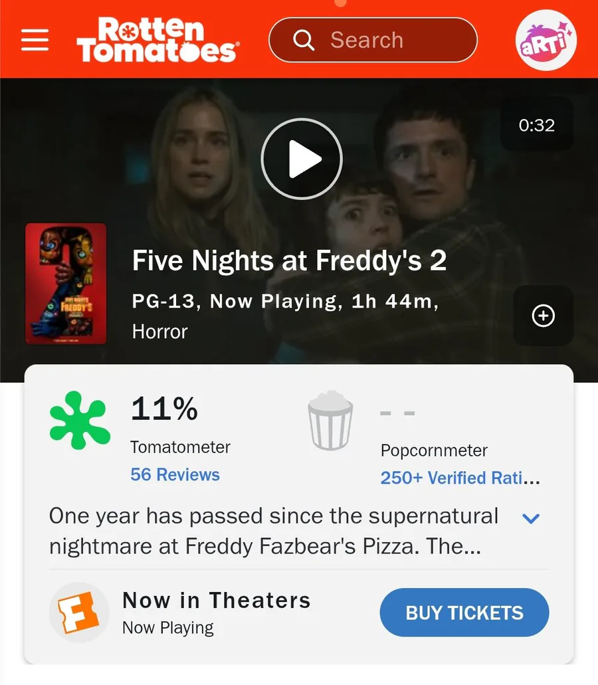This screenshot has width=598, height=685.
Task: Click the green splat Tomatometer icon
Action: pos(80,420)
